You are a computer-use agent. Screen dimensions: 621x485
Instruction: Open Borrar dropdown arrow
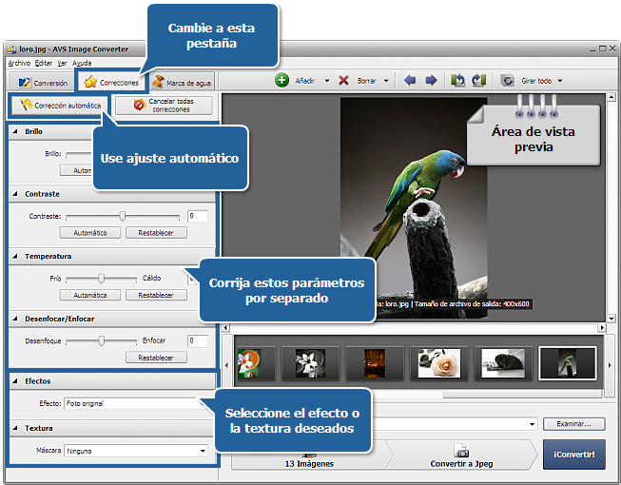pos(386,81)
